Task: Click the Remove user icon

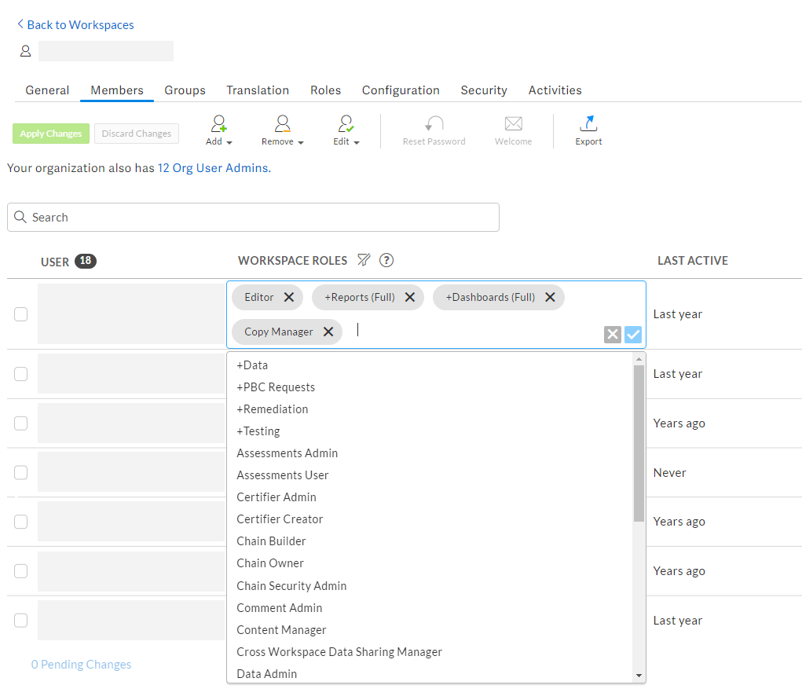Action: click(x=281, y=124)
